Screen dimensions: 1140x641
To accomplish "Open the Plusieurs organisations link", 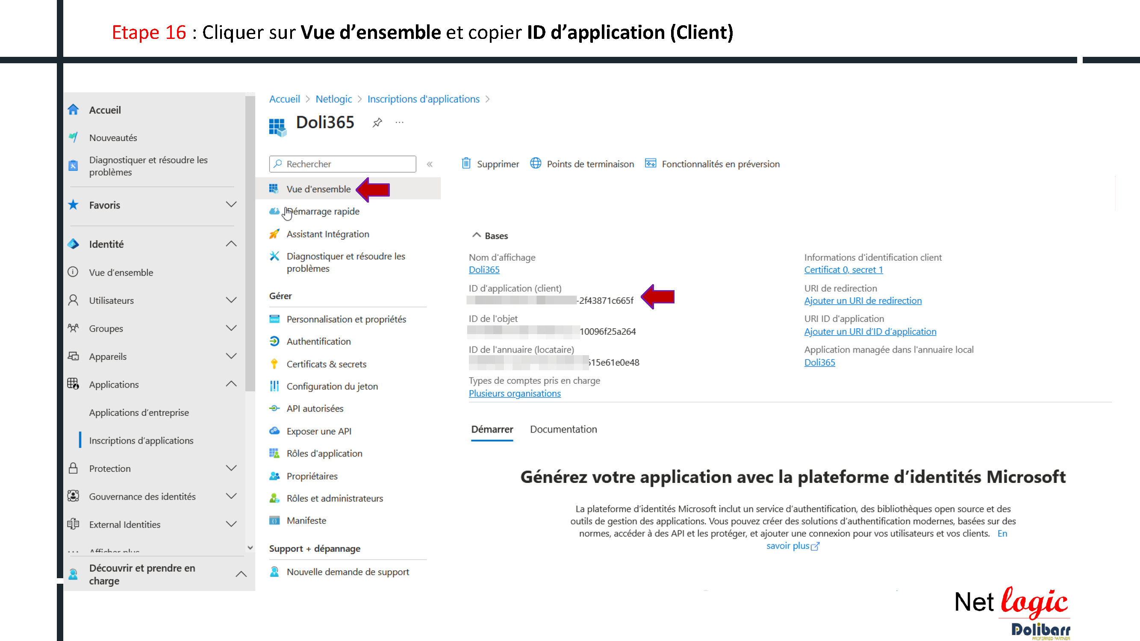I will click(515, 393).
